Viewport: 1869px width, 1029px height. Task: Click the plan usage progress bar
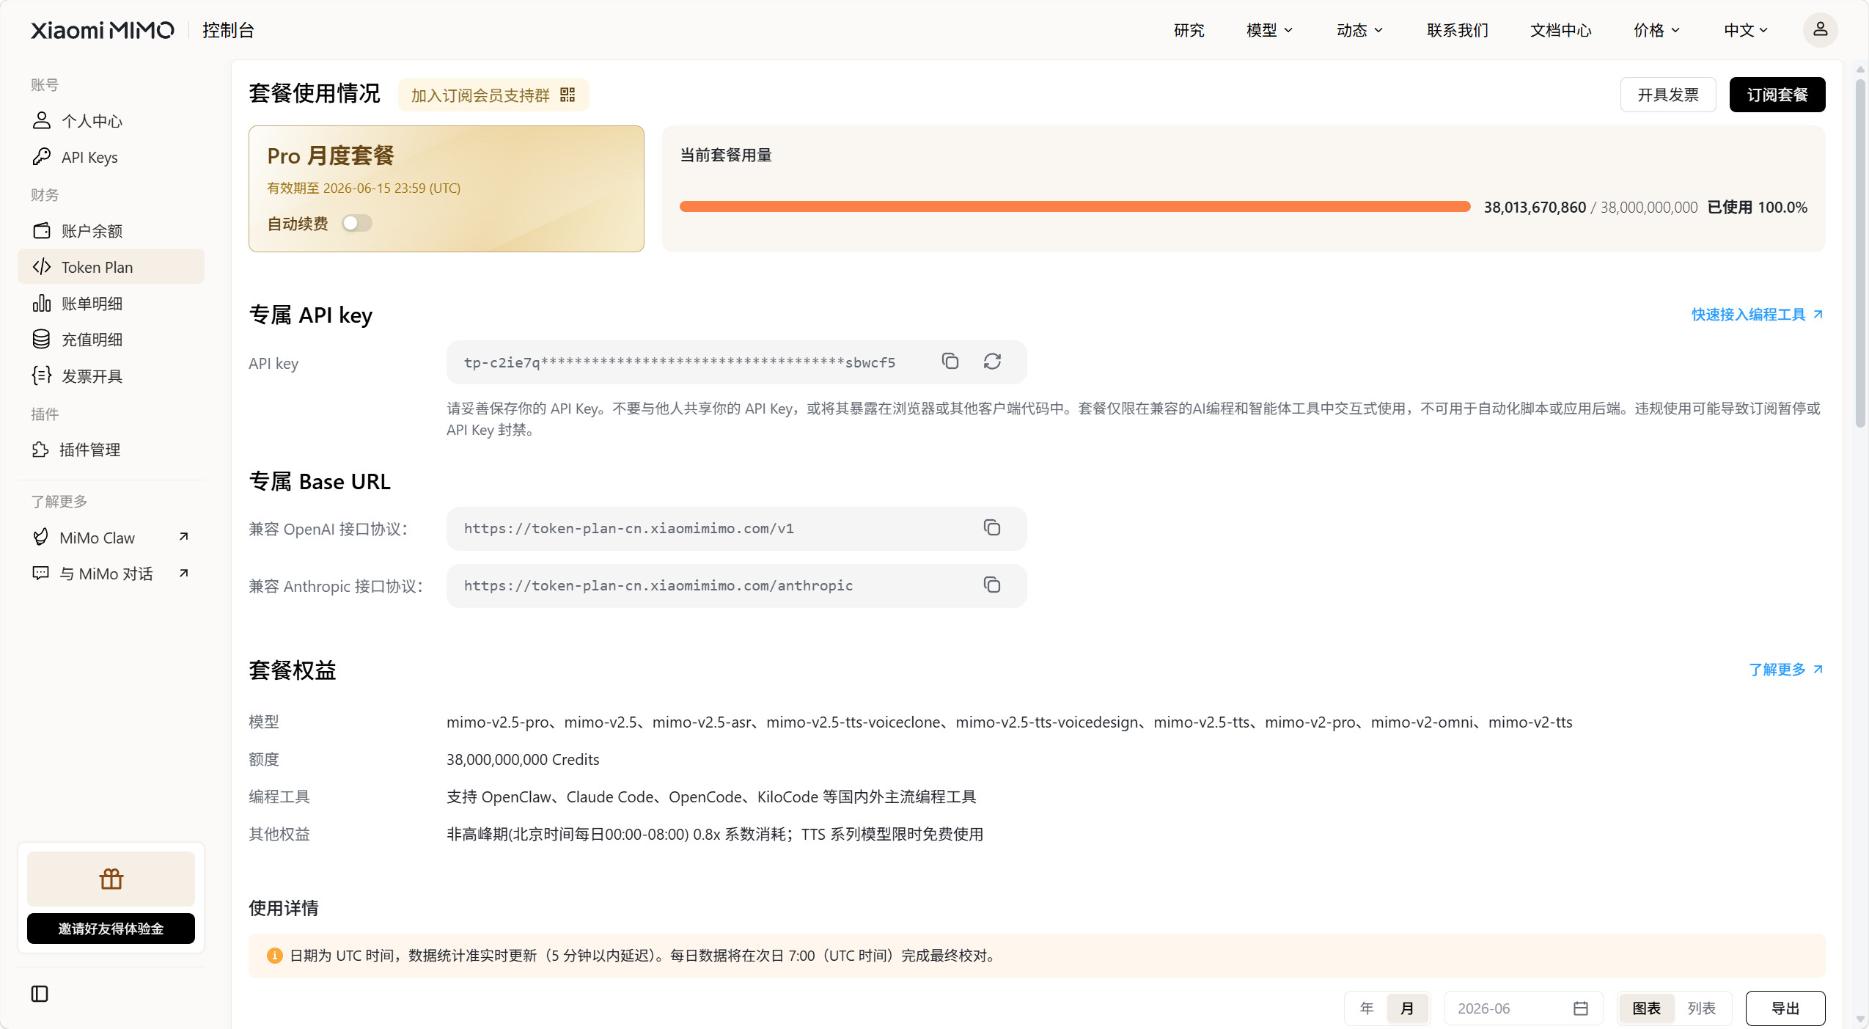pos(1075,207)
